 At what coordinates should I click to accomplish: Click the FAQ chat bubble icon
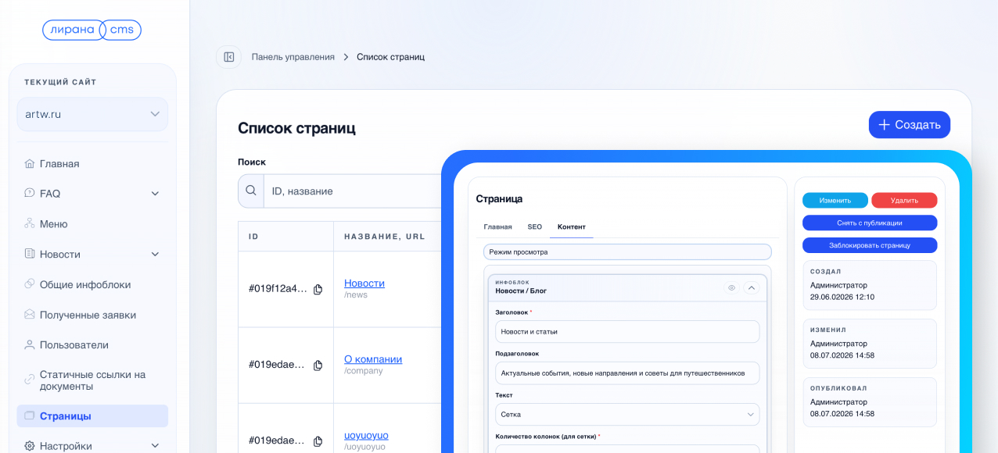[30, 194]
